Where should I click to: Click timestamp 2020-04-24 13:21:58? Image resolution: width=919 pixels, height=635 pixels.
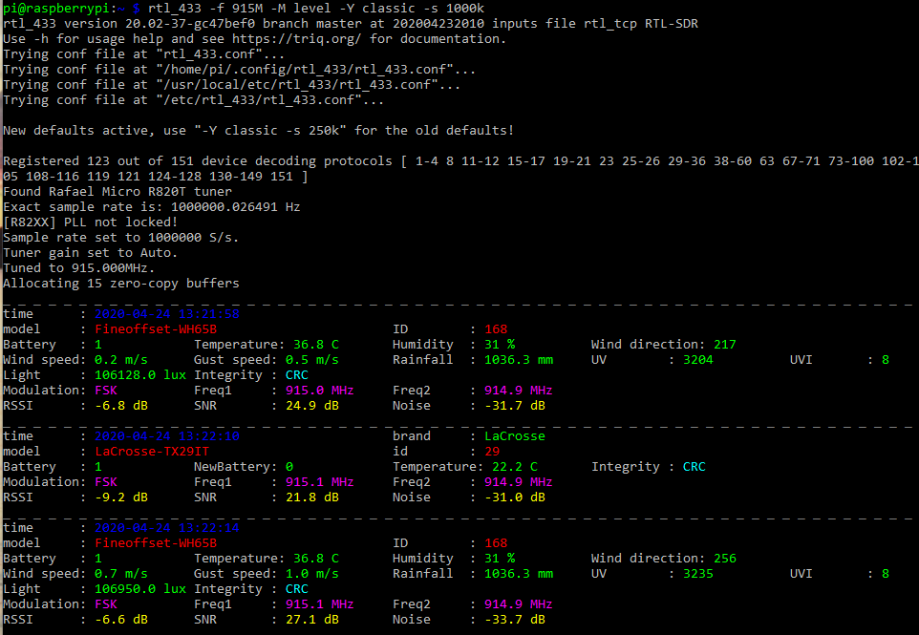[167, 313]
